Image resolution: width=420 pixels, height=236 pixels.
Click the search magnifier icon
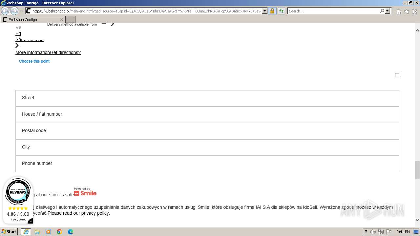pos(382,11)
